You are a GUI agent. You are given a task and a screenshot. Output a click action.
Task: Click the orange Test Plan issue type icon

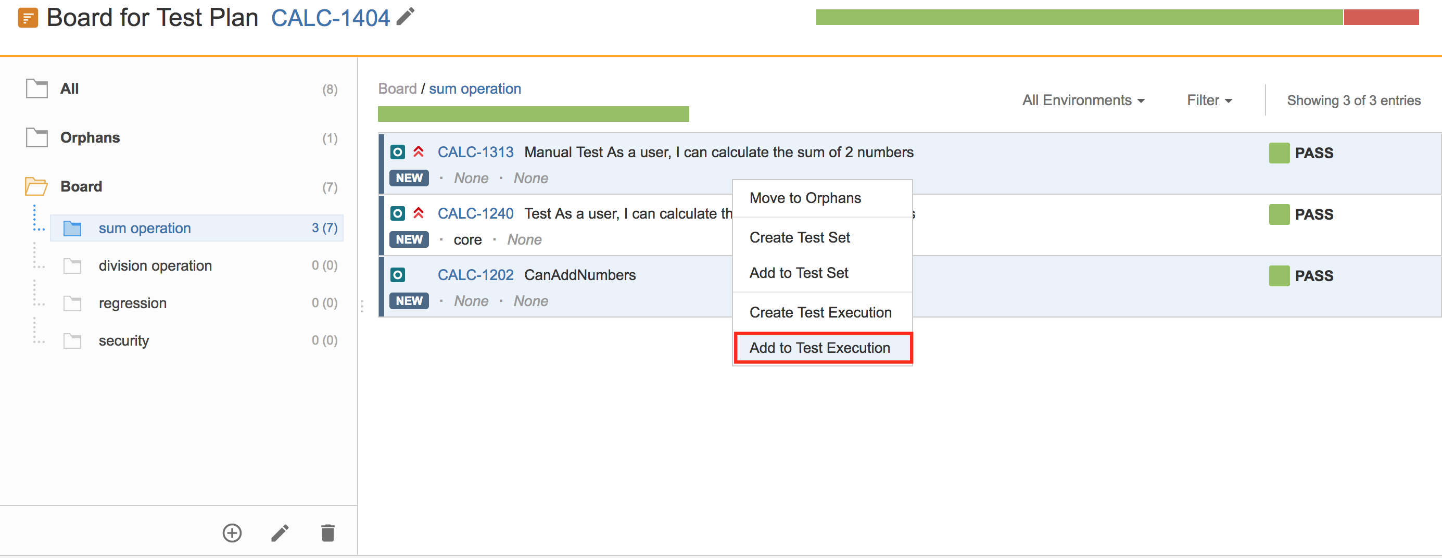point(28,18)
